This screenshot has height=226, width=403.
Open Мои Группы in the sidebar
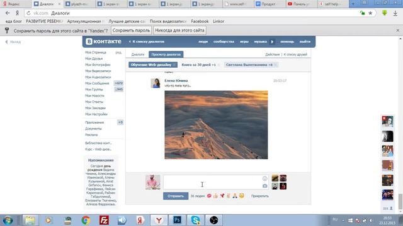[x=94, y=89]
